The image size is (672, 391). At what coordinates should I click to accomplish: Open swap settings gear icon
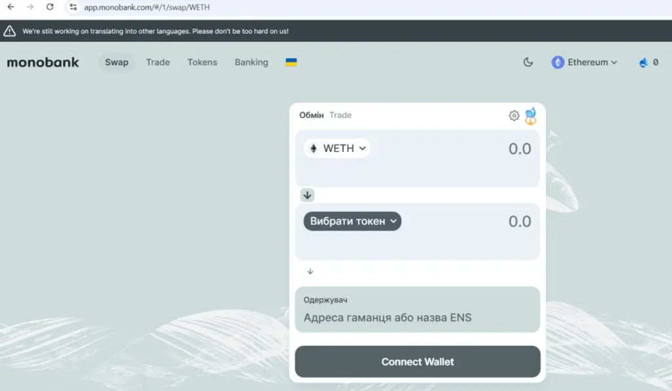click(514, 116)
